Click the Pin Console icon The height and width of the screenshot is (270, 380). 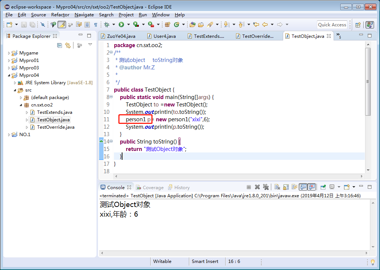(323, 187)
